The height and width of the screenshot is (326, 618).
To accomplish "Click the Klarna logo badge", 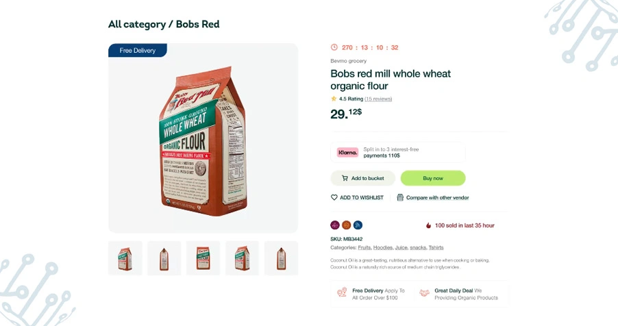I will coord(347,152).
